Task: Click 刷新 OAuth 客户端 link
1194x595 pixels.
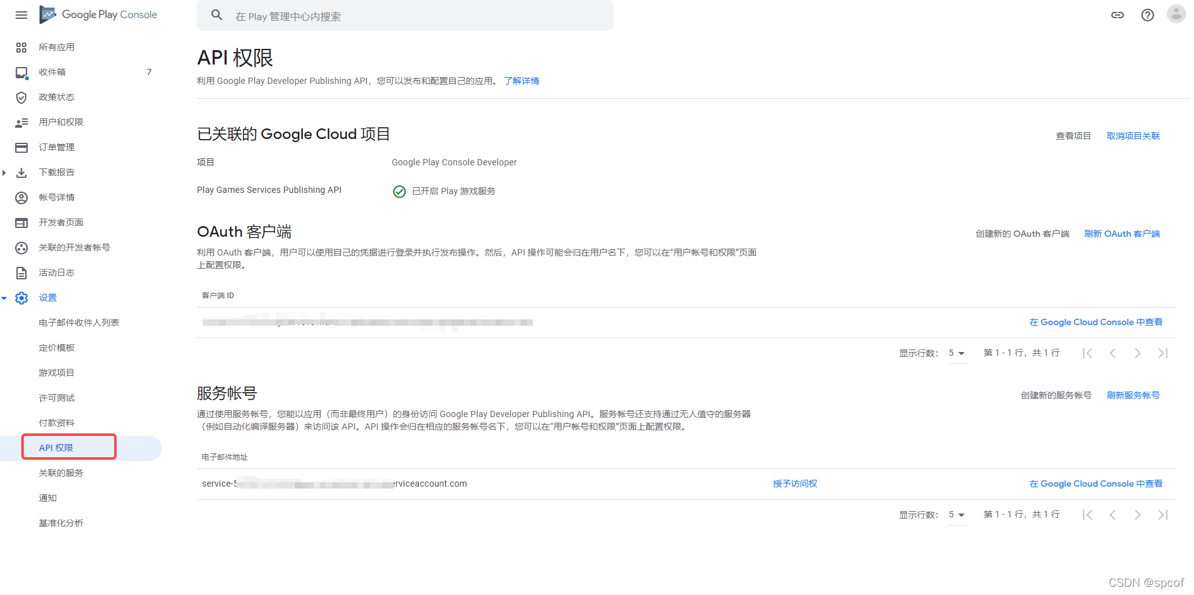Action: pos(1122,234)
